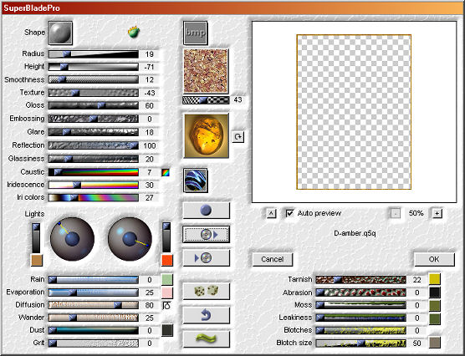Adjust the Leakiness slider
Screen dimensions: 465x356
[360, 318]
